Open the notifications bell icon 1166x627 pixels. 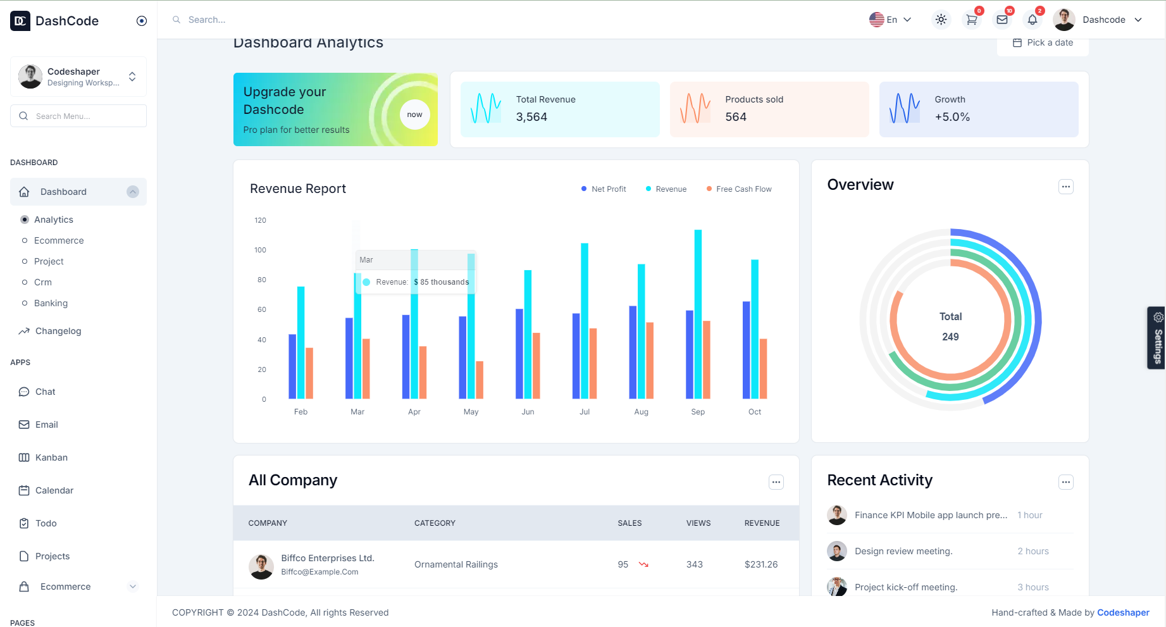coord(1033,20)
